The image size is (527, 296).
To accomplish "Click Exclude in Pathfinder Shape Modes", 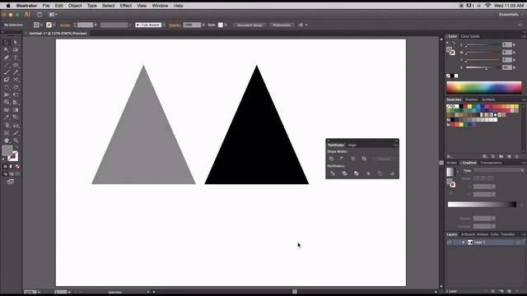I will 364,159.
